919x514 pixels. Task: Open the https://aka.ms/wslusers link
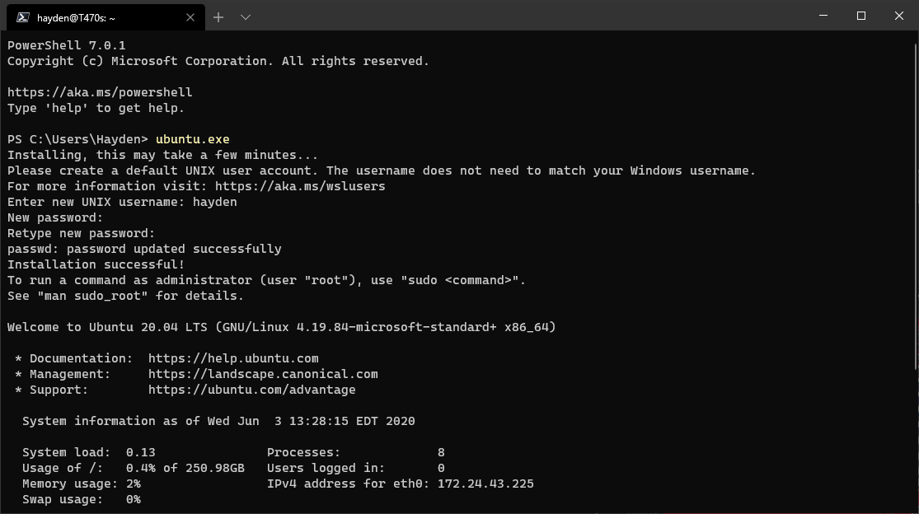(x=300, y=186)
